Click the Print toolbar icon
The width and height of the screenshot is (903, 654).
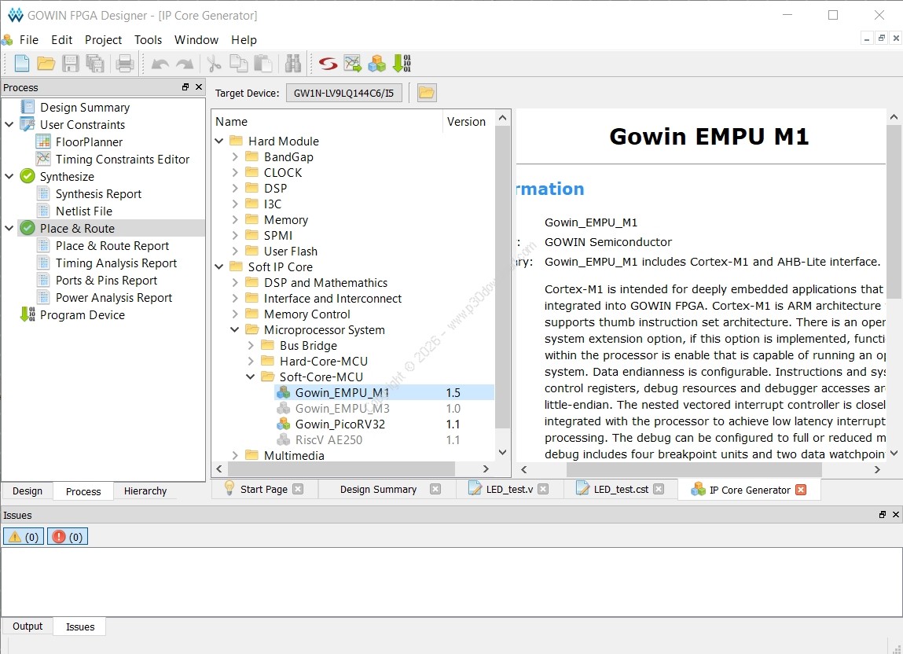pos(124,64)
